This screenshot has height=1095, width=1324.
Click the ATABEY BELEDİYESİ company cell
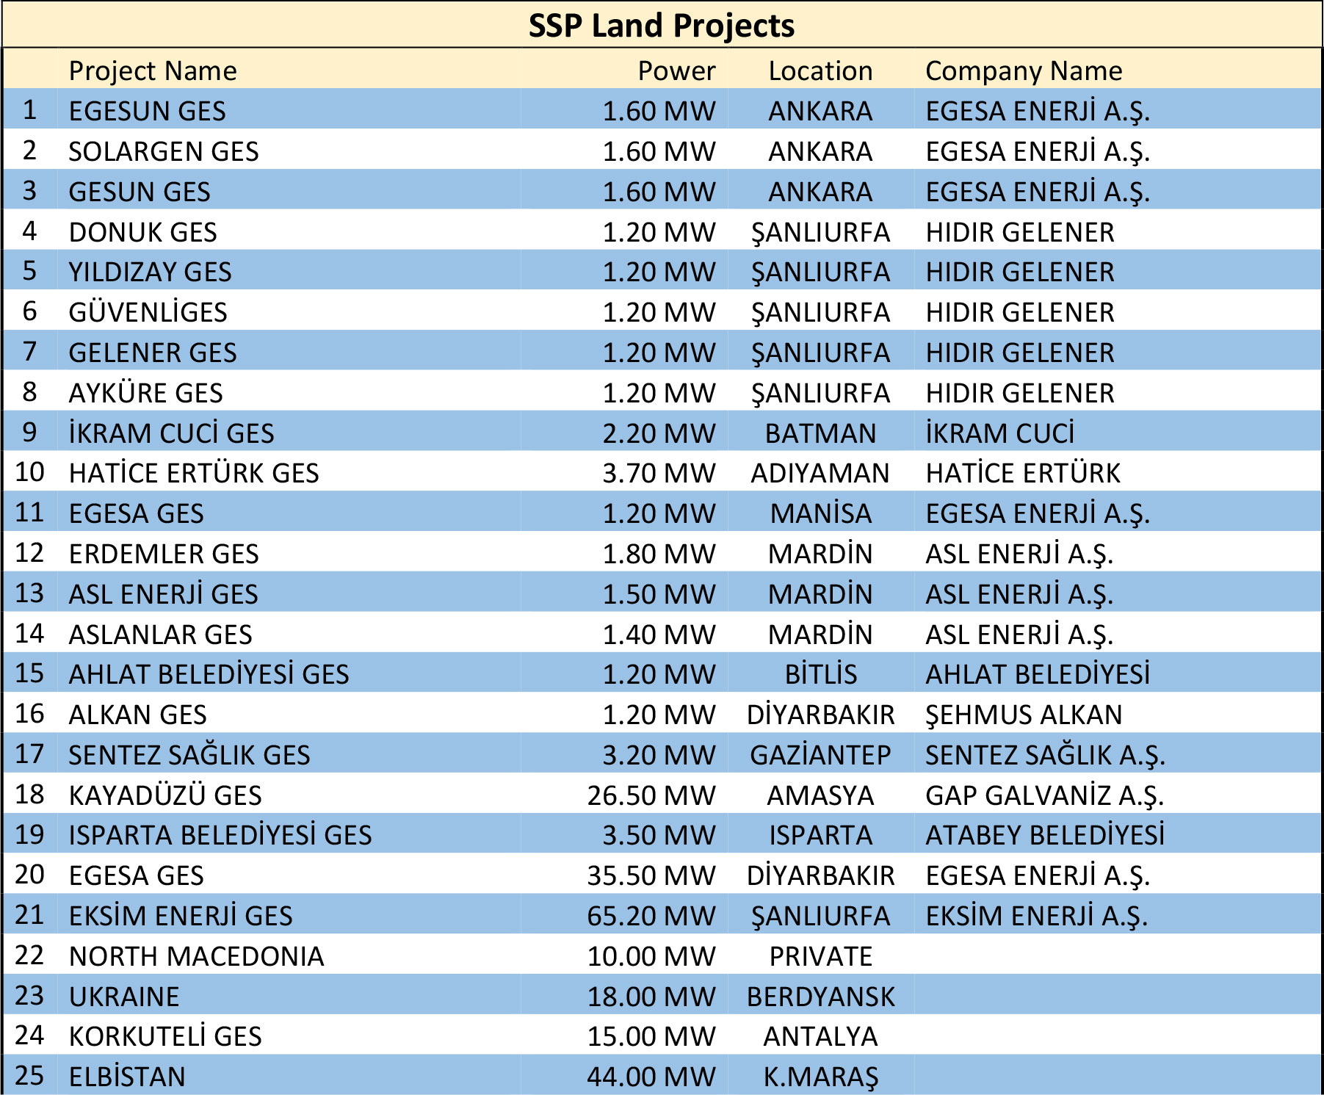coord(1044,835)
